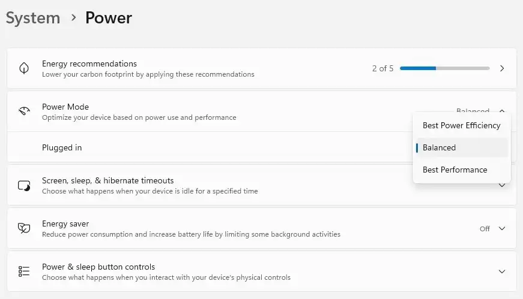This screenshot has height=299, width=523.
Task: Expand Power & sleep button controls chevron
Action: coord(502,271)
